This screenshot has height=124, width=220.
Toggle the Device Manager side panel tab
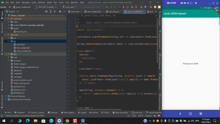tap(160, 61)
